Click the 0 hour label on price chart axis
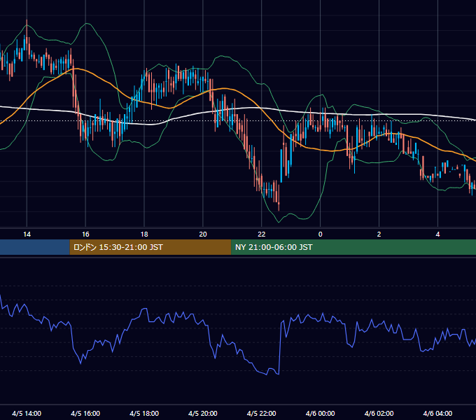Screen dimensions: 476x420 (321, 234)
